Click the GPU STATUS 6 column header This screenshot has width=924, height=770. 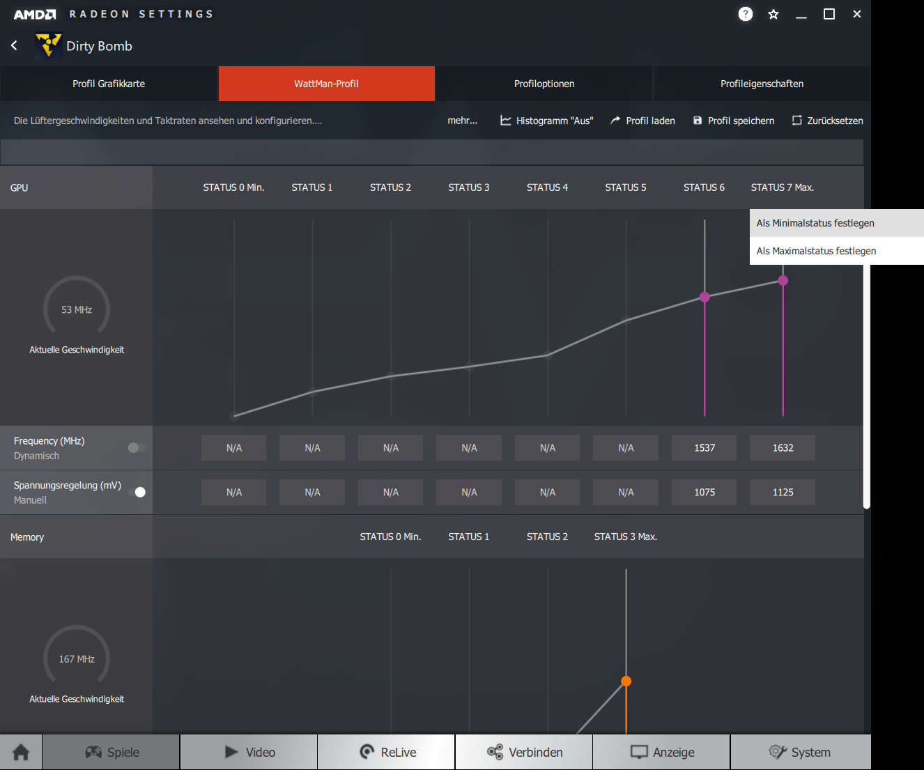point(704,187)
